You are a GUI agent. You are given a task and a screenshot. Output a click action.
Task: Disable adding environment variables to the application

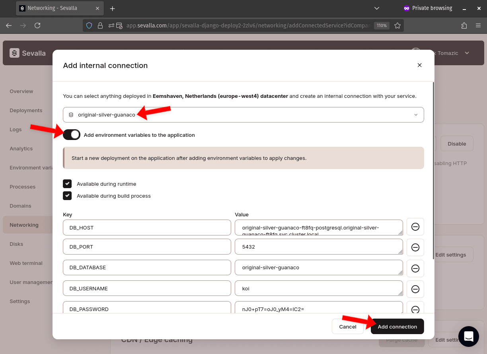72,134
